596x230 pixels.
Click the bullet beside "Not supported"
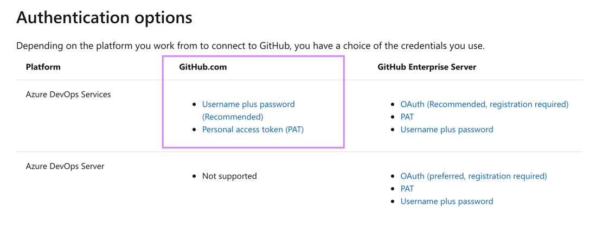194,176
